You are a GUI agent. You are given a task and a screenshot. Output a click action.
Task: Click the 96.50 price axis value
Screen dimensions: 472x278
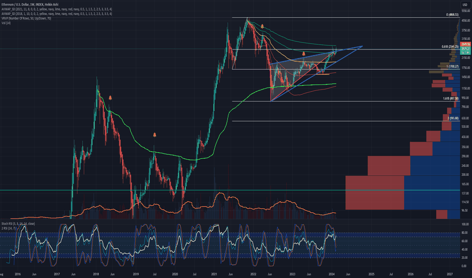(x=465, y=211)
